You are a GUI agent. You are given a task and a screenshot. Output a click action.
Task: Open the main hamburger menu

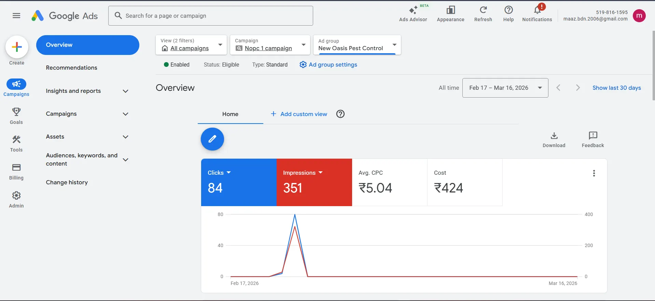pos(16,16)
